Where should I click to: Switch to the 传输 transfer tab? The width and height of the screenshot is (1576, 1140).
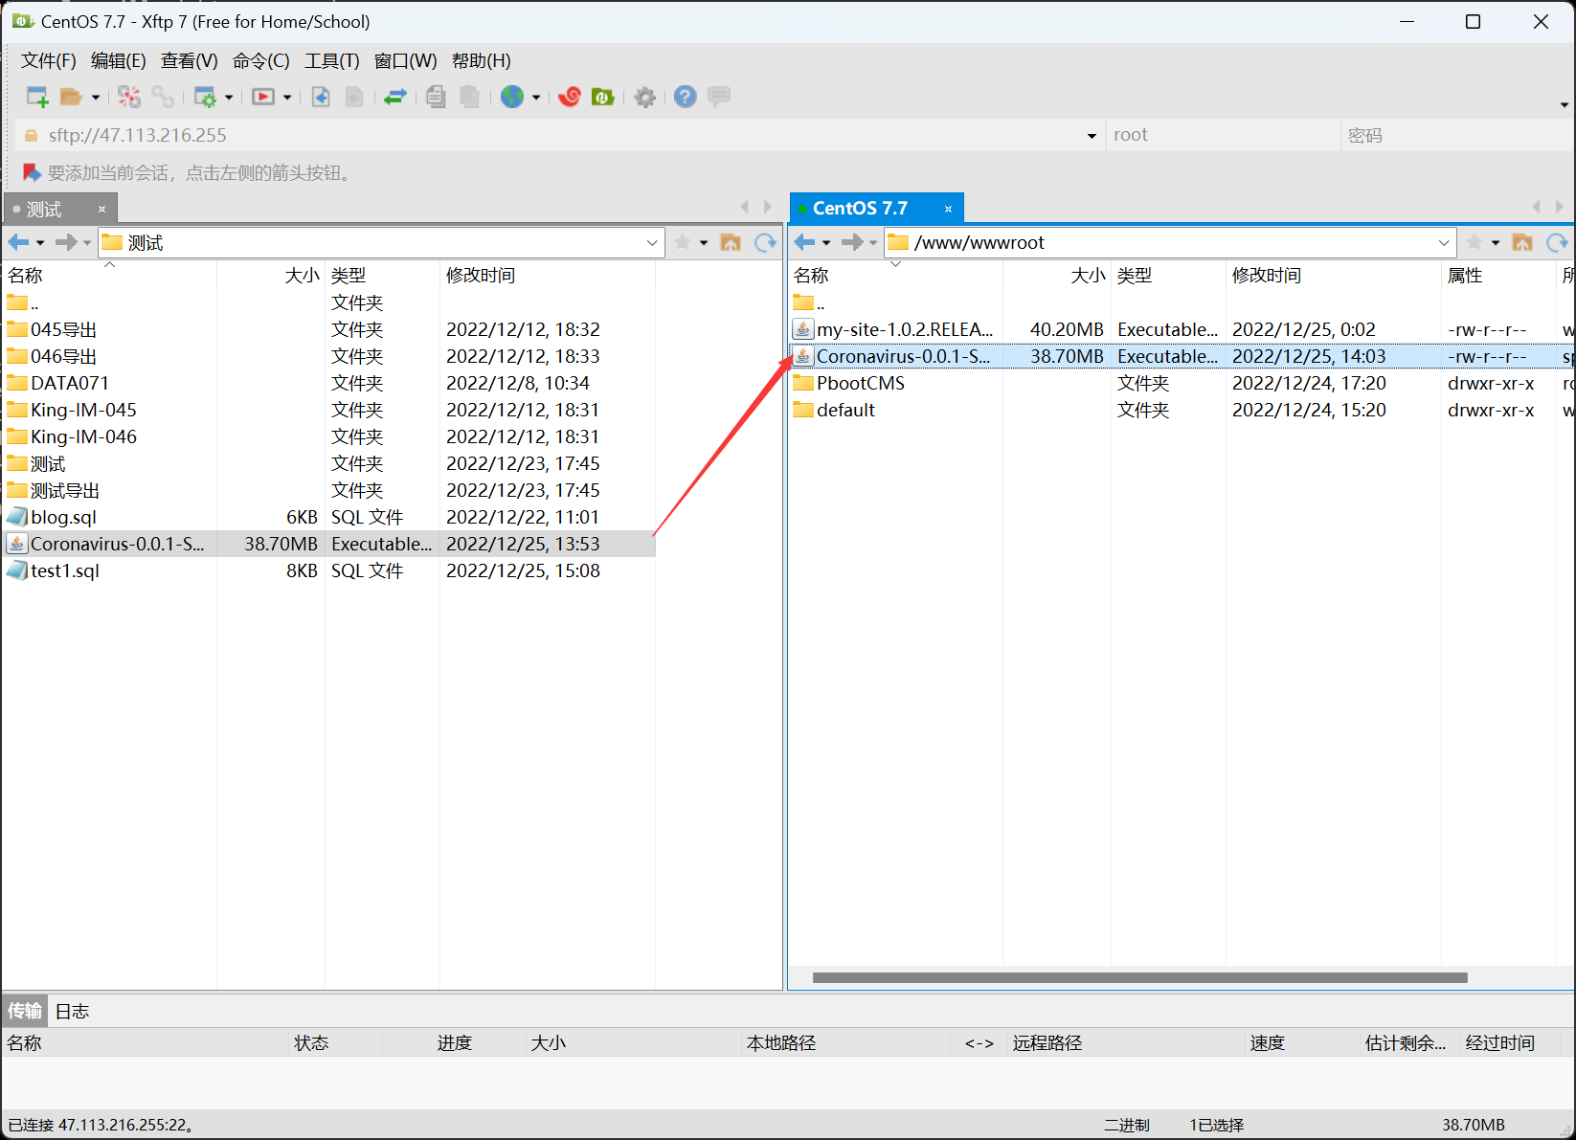pyautogui.click(x=25, y=1011)
